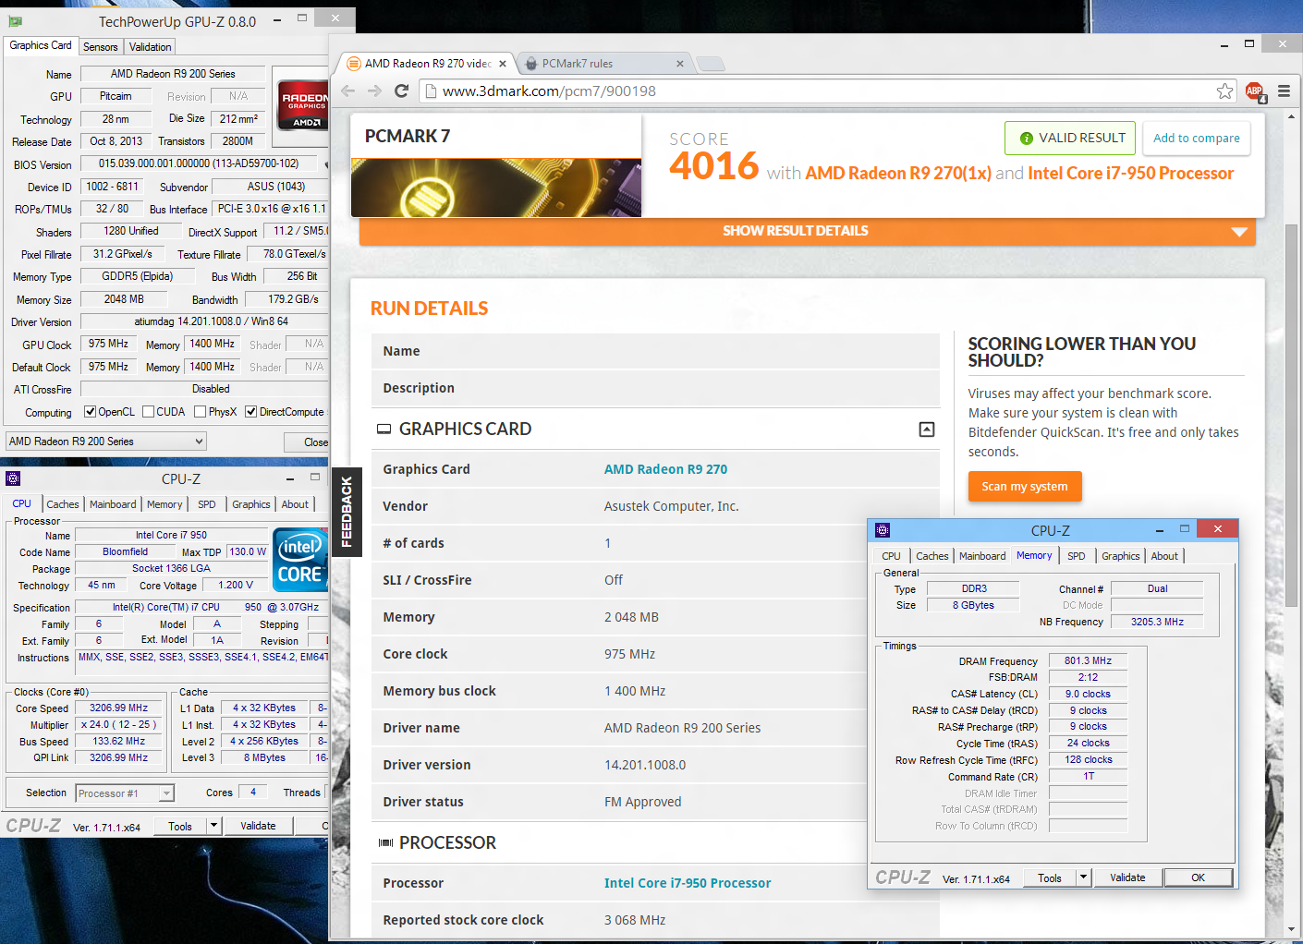
Task: Click the Processor section chip icon
Action: [385, 842]
